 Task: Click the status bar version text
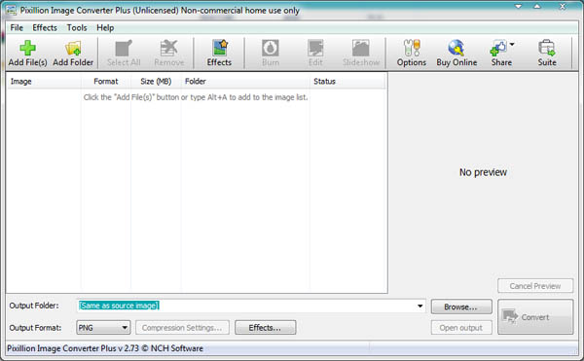click(105, 348)
